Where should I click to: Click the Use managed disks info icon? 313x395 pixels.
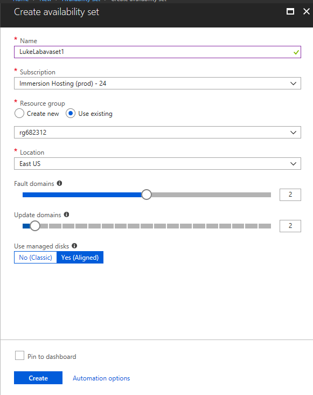[74, 246]
